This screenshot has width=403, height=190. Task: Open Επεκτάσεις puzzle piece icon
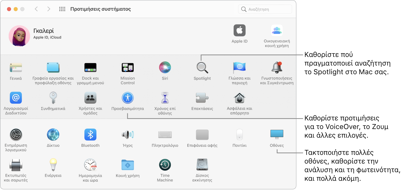click(202, 98)
